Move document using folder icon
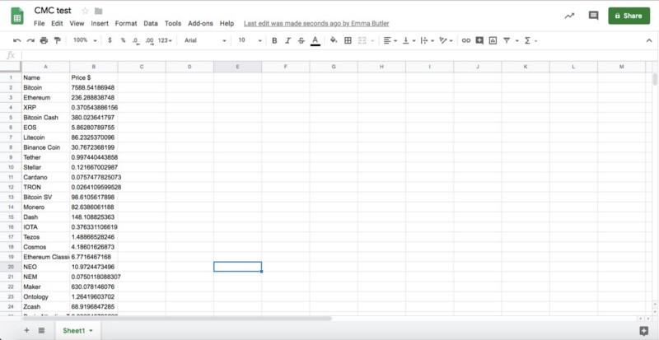Viewport: 659px width, 340px height. [x=98, y=11]
